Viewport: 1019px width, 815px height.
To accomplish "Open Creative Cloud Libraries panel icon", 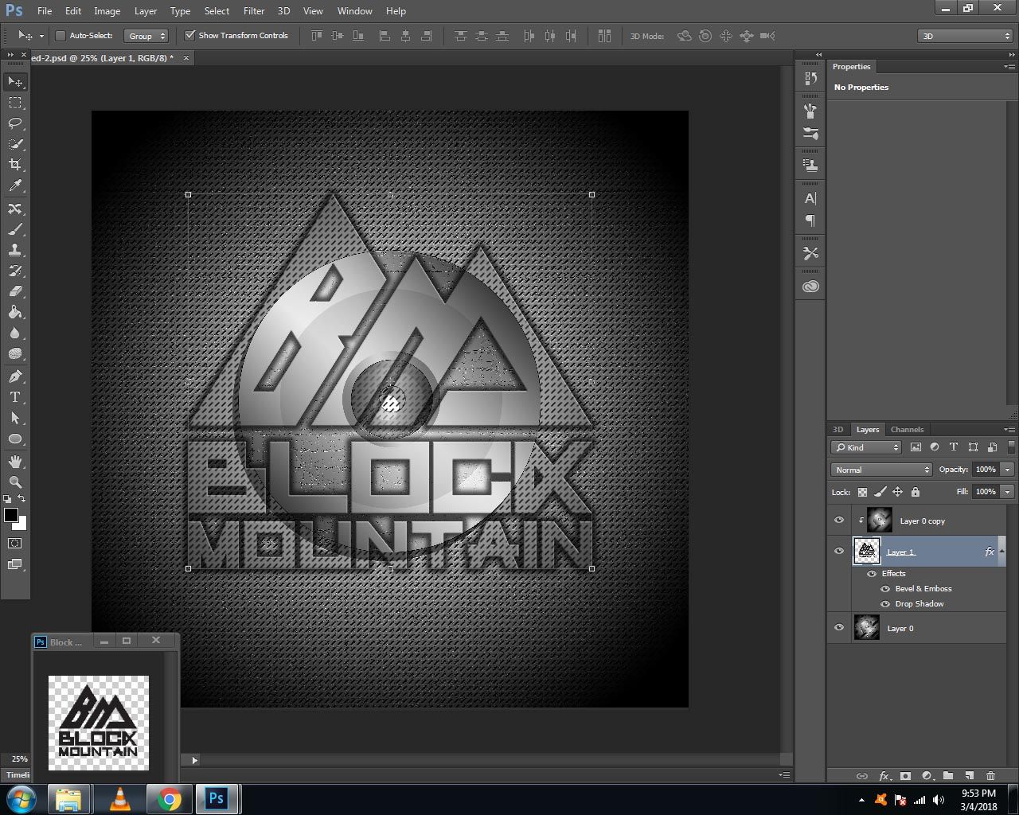I will pos(810,287).
